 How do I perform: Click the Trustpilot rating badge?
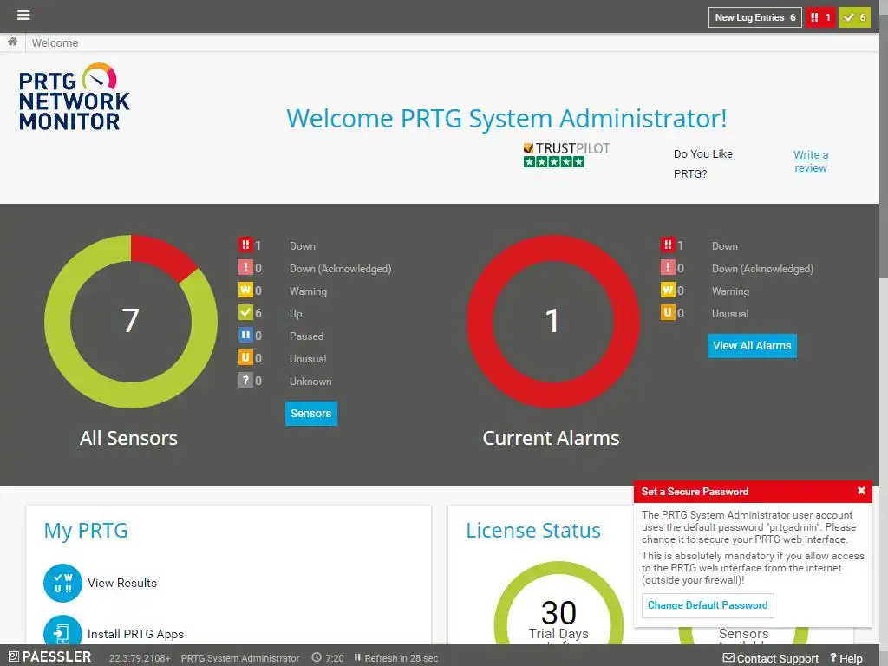pyautogui.click(x=565, y=154)
